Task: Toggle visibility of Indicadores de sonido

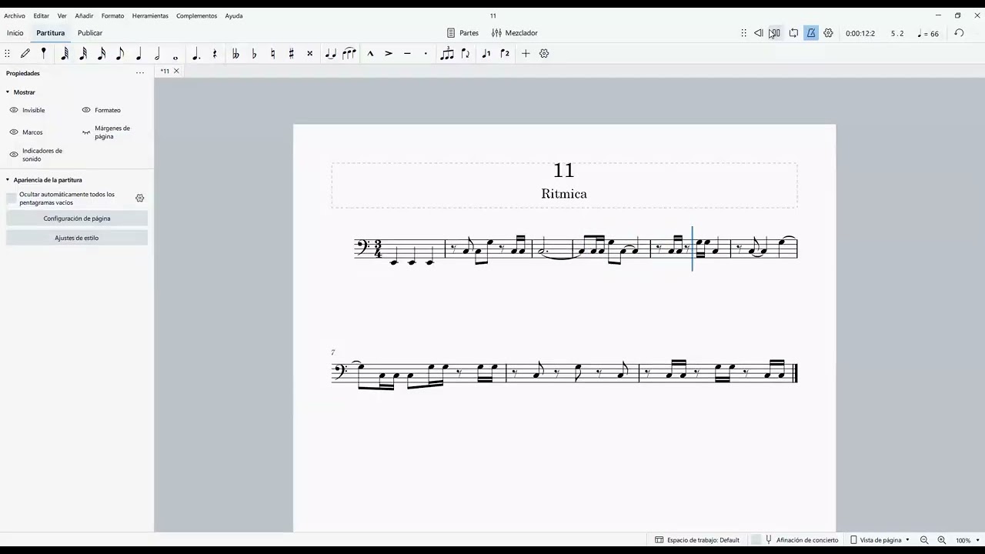Action: point(13,155)
